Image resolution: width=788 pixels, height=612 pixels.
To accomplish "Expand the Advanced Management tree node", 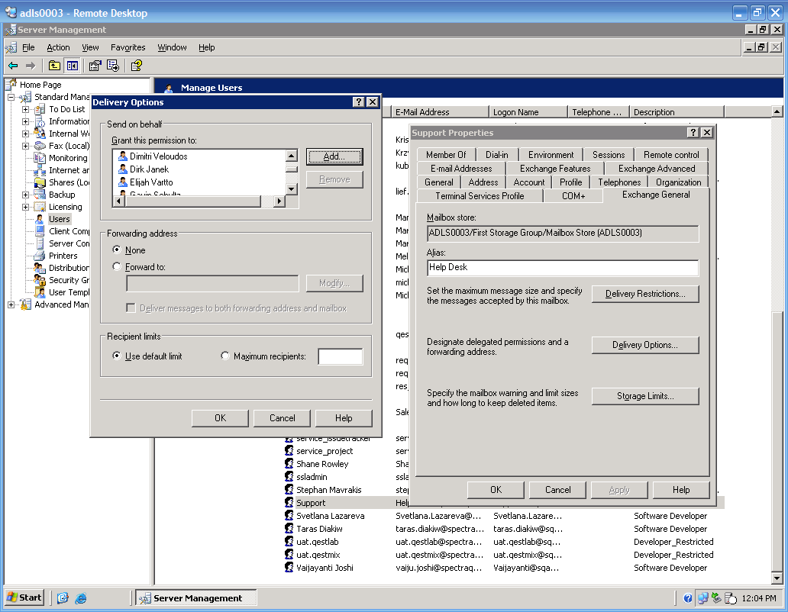I will pyautogui.click(x=11, y=304).
